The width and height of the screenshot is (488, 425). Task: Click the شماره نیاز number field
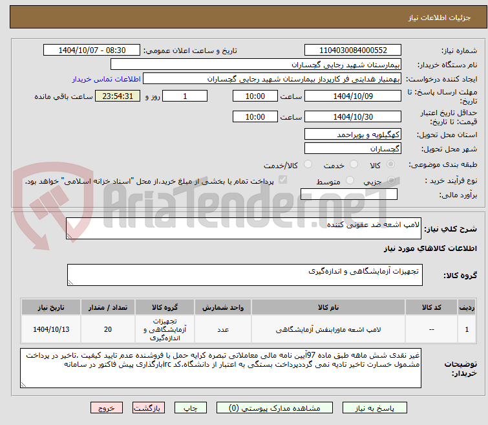point(353,50)
